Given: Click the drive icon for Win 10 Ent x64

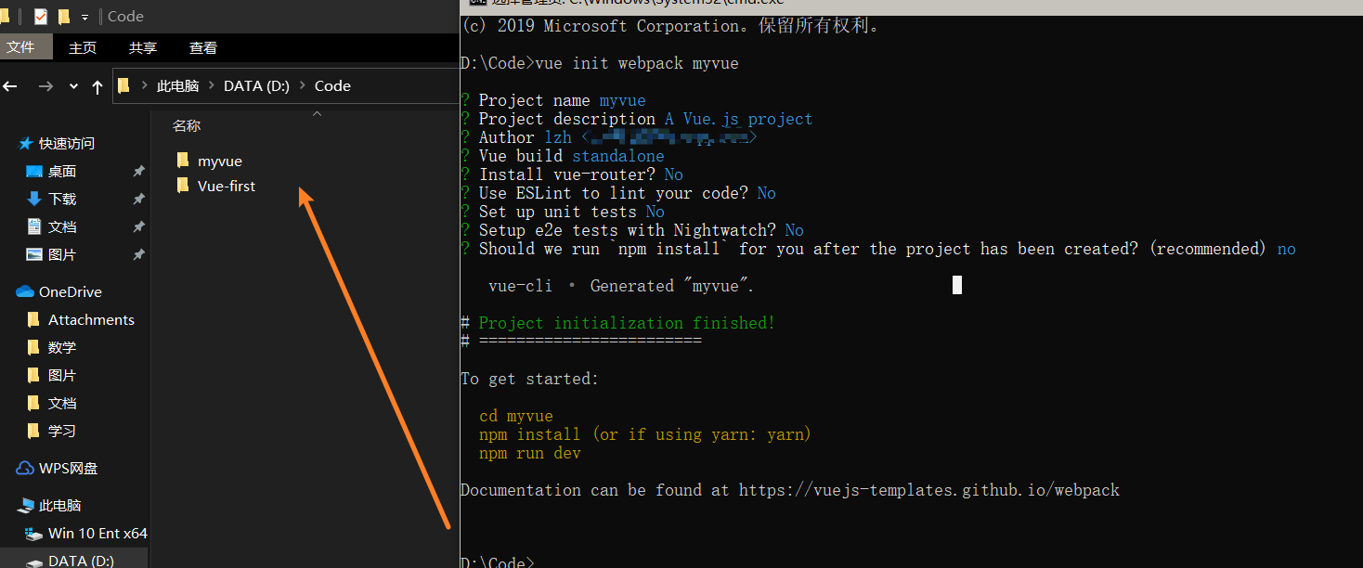Looking at the screenshot, I should click(34, 534).
